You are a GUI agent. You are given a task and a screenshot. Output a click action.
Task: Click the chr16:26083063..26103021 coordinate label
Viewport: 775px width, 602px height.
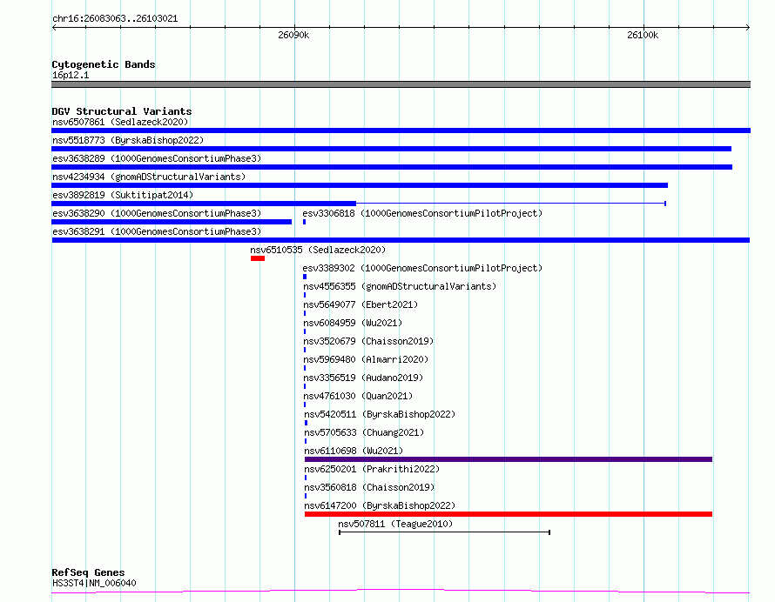pyautogui.click(x=115, y=18)
